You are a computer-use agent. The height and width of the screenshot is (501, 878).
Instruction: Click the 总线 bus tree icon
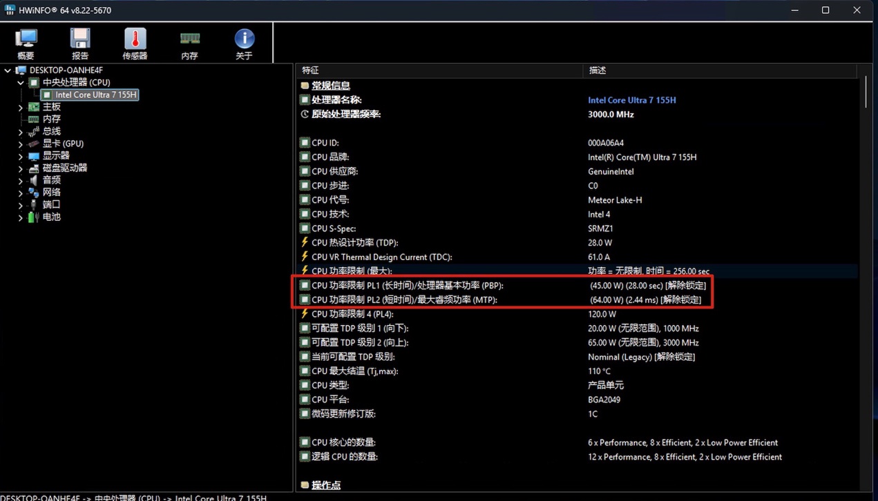[x=34, y=131]
